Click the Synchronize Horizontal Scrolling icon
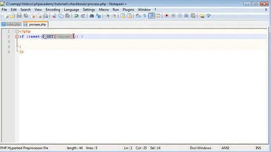The image size is (271, 152). coord(129,16)
